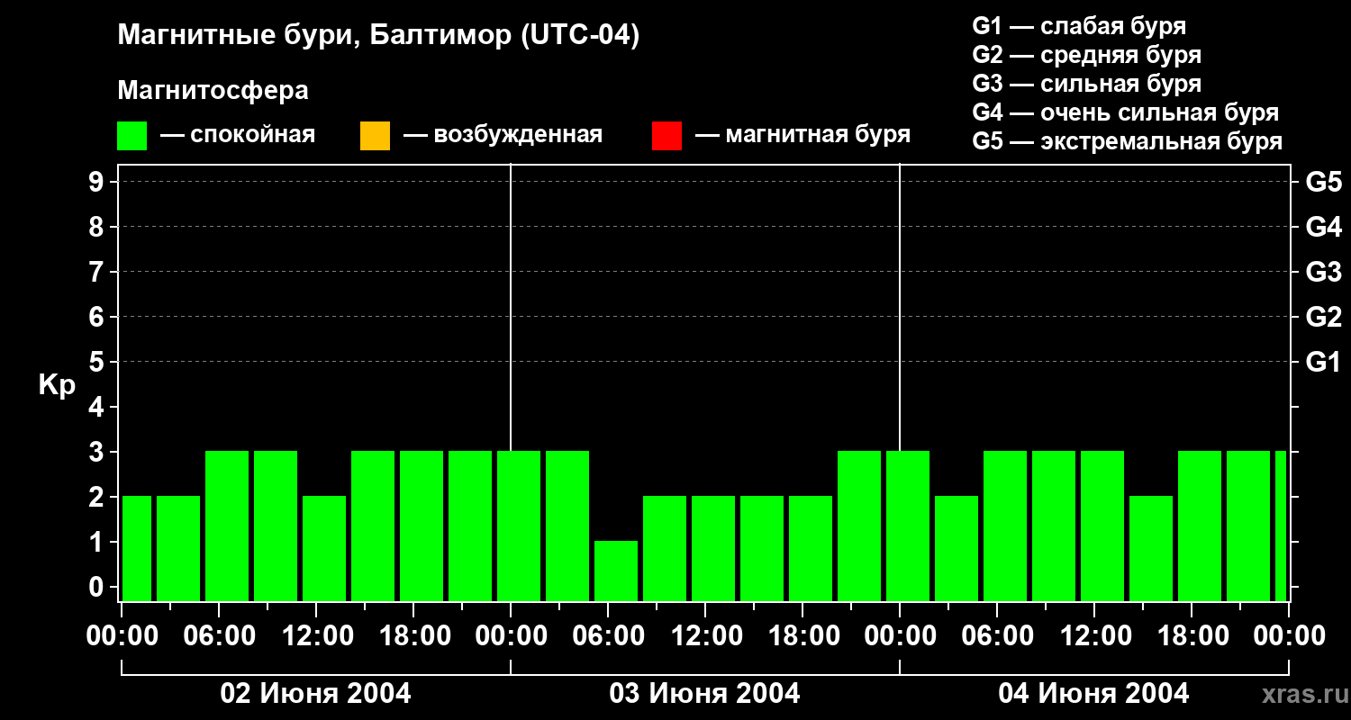This screenshot has width=1351, height=720.
Task: Click the '04 Июня 2004' date label
Action: click(1094, 694)
